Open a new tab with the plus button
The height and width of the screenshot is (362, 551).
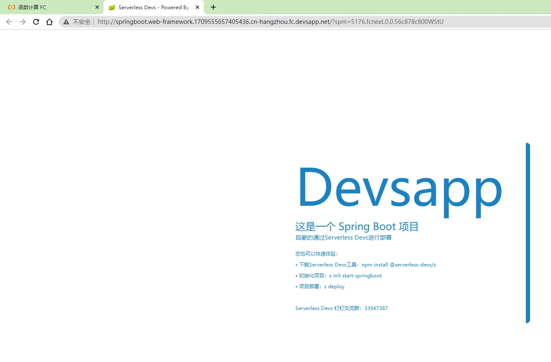(x=213, y=7)
